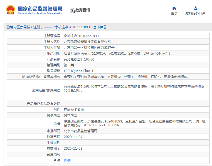Click the 适用范围/预期用途 label

pos(46,90)
